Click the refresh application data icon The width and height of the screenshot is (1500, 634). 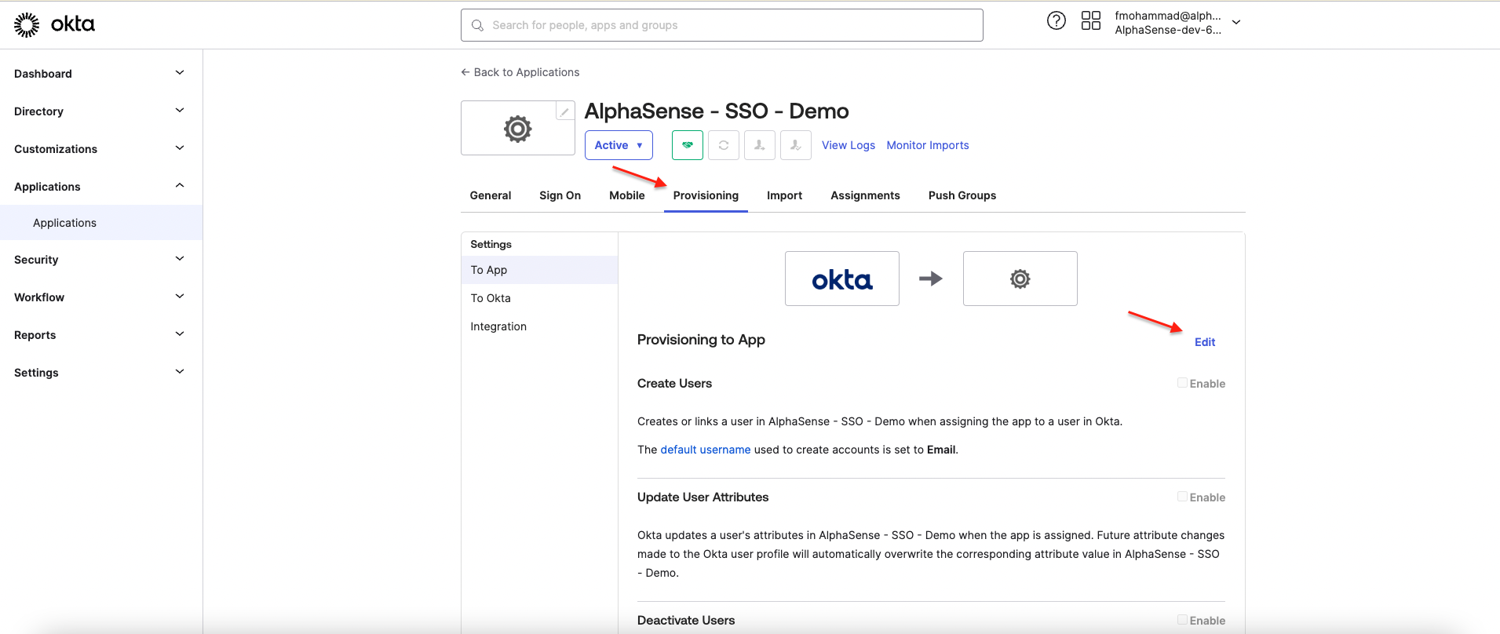coord(724,145)
